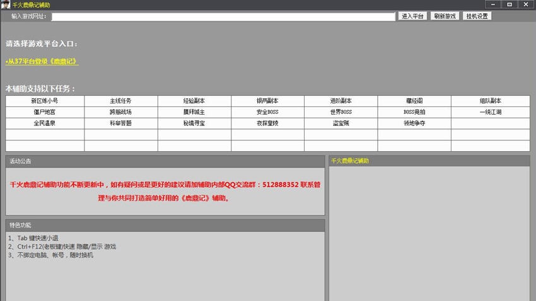Minimize the 千火鹿鼎记辅助 window
This screenshot has height=301, width=536.
[x=493, y=4]
